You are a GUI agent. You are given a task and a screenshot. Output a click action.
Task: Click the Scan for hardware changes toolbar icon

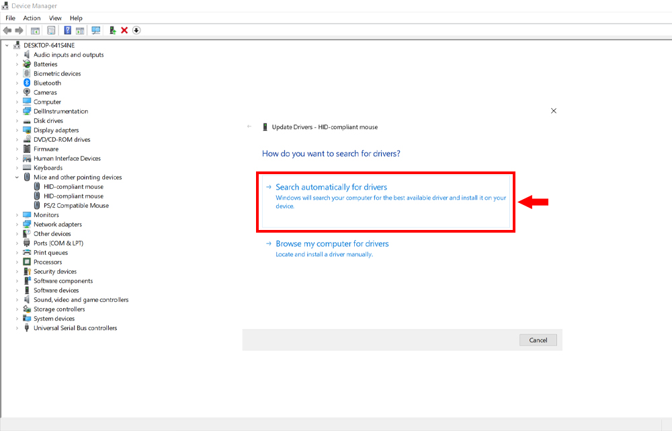(x=96, y=30)
